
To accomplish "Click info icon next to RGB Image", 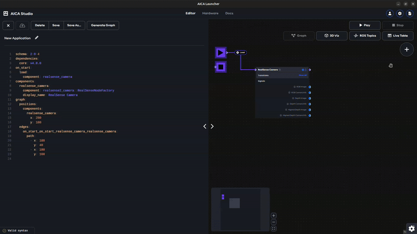I will coord(295,87).
